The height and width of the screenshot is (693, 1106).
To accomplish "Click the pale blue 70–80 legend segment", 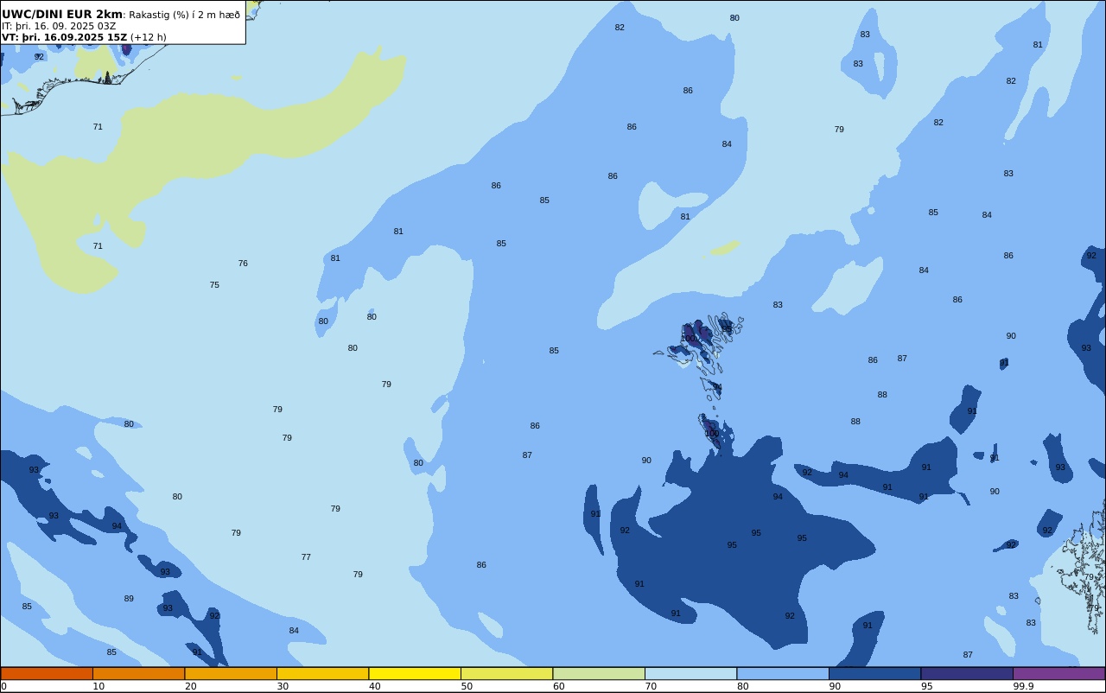I will (x=690, y=673).
